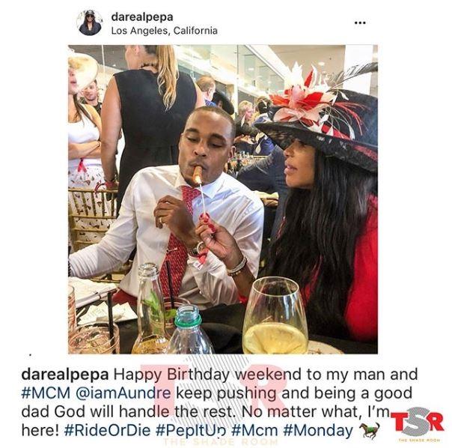Open the three-dot more options menu
Screen dimensions: 452x448
point(360,22)
